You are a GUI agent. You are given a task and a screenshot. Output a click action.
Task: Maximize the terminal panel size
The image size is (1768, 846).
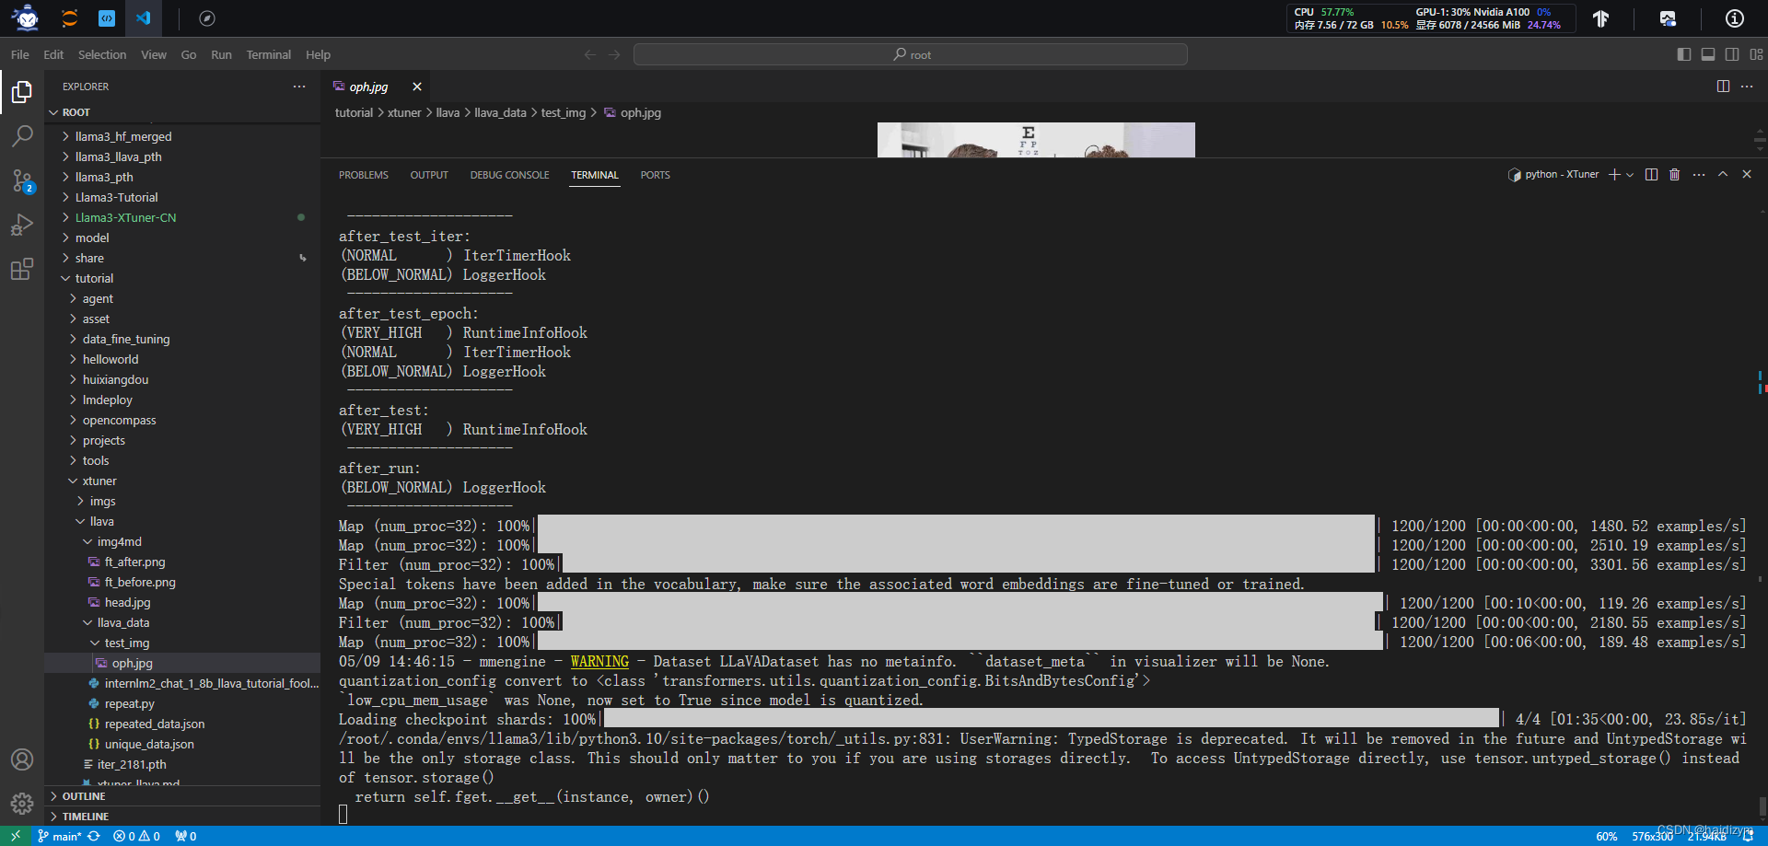(1723, 174)
